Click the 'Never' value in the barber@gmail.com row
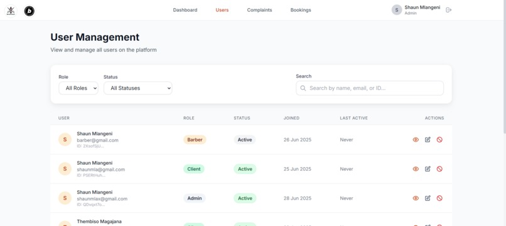 tap(347, 140)
